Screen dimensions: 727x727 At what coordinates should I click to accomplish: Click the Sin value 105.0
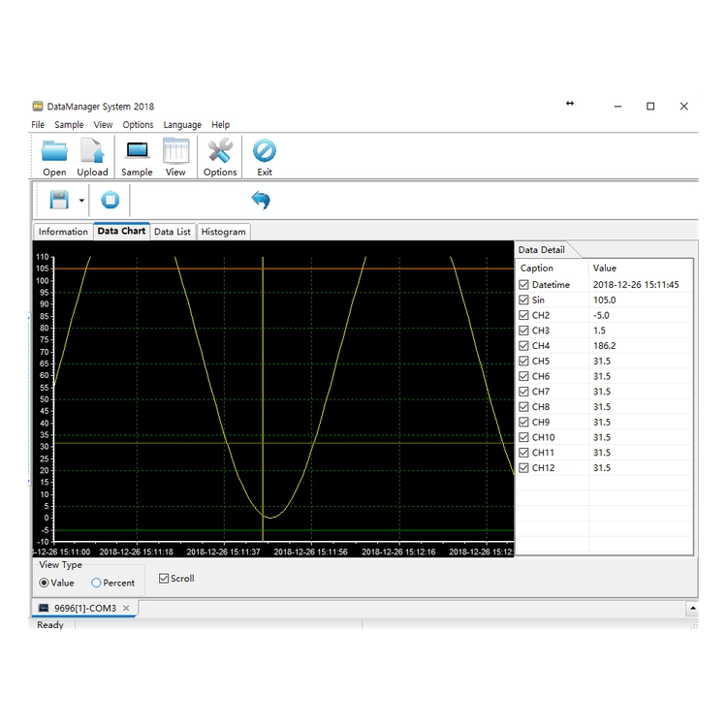(605, 300)
